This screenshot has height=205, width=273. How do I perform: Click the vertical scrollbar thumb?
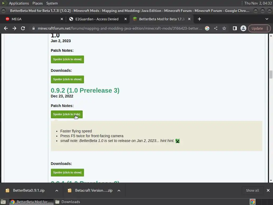(x=271, y=75)
